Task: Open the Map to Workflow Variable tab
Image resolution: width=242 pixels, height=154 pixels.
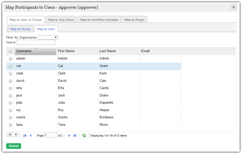Action: [99, 20]
